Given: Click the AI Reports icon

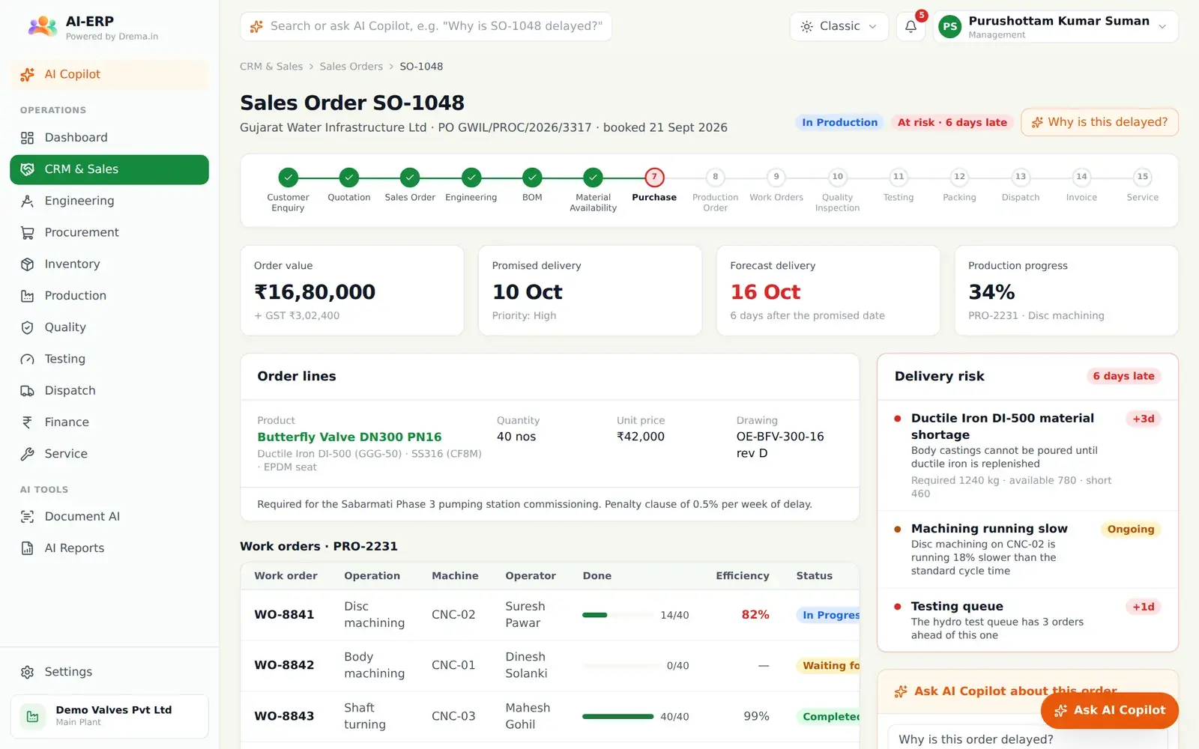Looking at the screenshot, I should point(28,548).
